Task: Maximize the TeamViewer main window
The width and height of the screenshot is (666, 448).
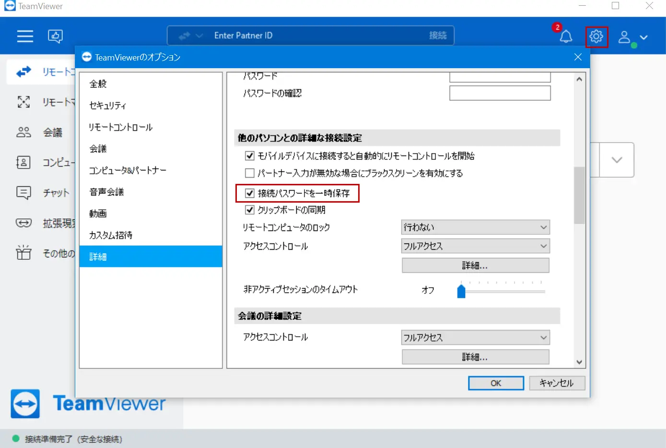Action: coord(616,6)
